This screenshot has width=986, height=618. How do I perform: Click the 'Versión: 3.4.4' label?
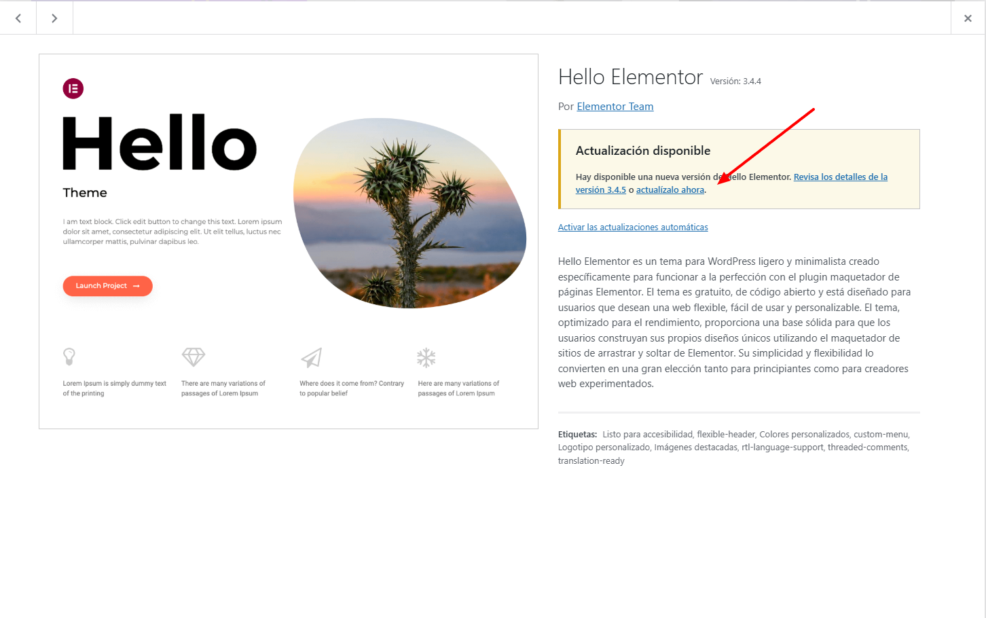(735, 81)
